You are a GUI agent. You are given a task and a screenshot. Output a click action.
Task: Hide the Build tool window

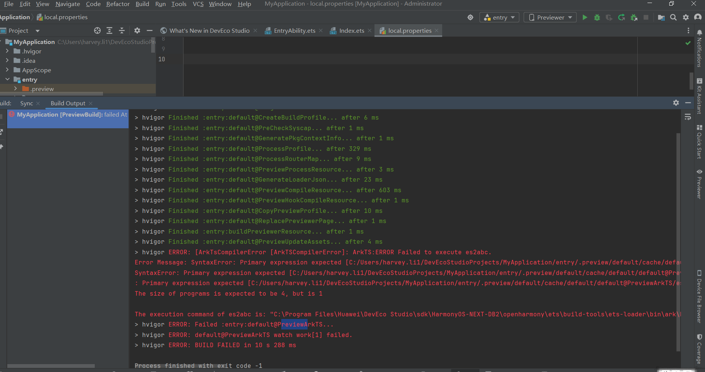click(688, 103)
